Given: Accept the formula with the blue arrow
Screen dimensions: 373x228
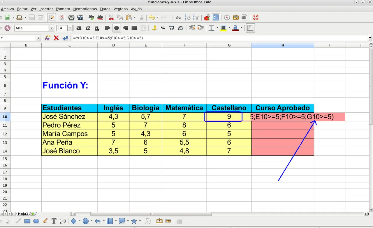Looking at the screenshot, I should click(x=65, y=38).
